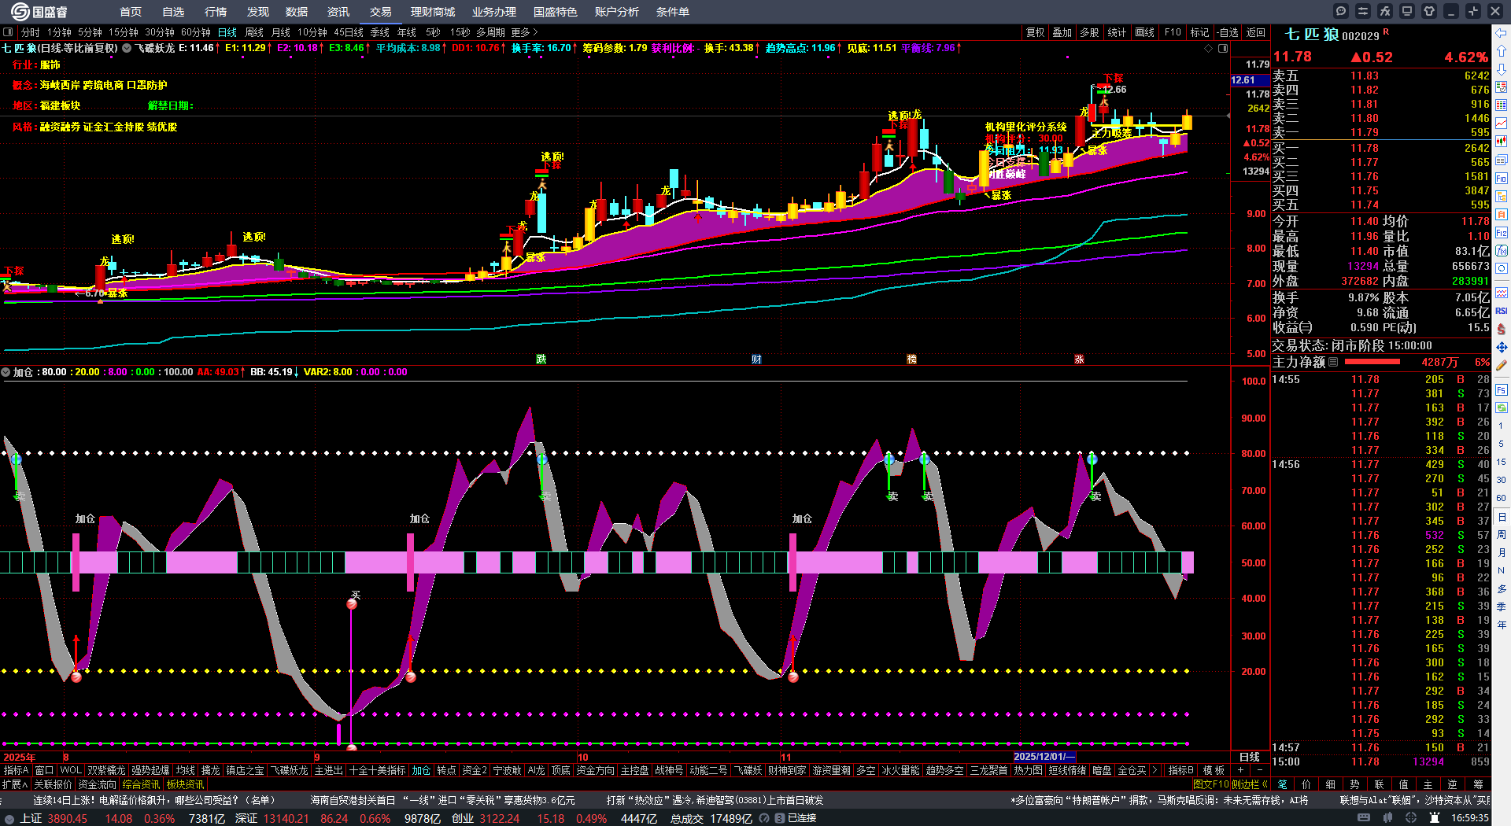Click the 返回 button

point(1256,32)
